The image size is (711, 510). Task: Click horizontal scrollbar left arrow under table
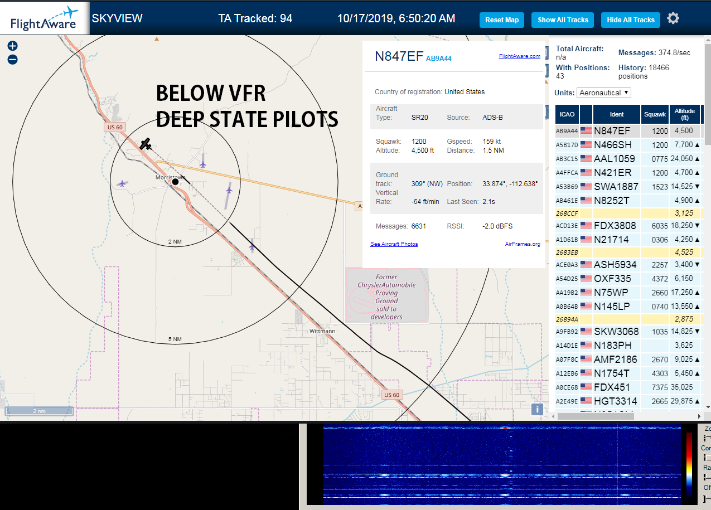[553, 416]
